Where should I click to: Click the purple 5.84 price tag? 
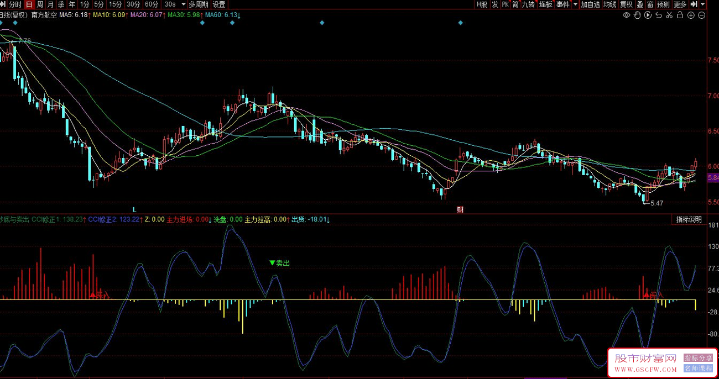713,178
